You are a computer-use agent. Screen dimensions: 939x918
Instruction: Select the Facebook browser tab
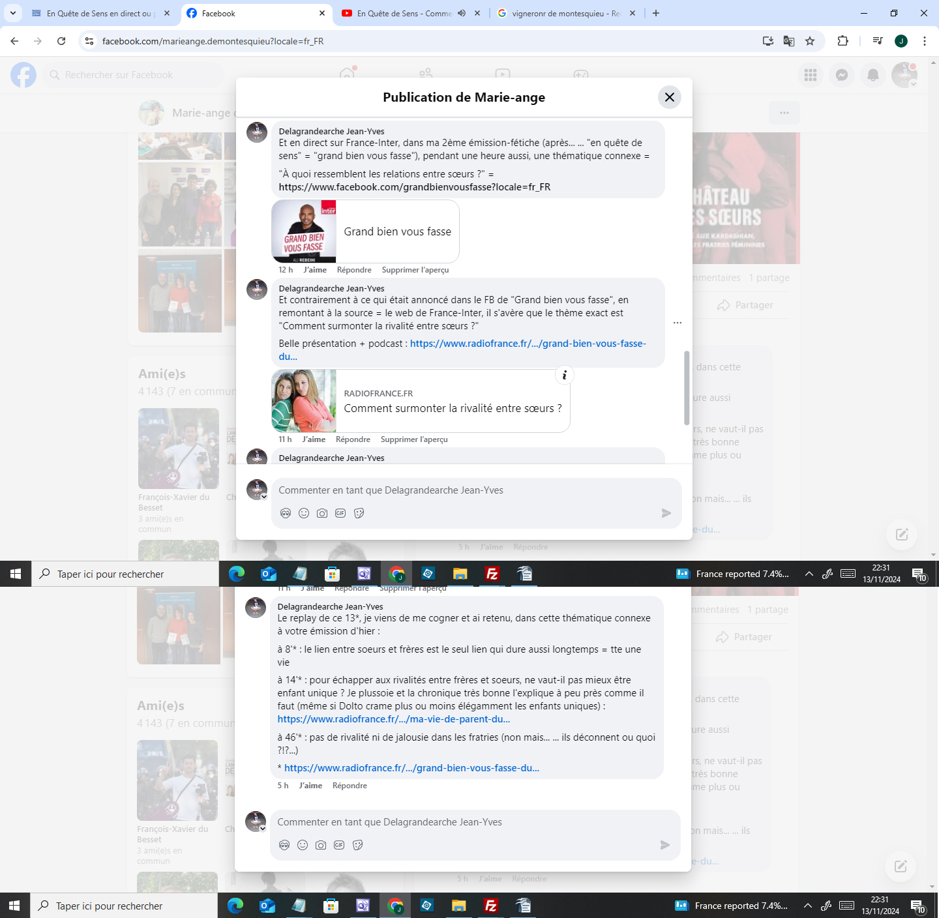pos(256,13)
